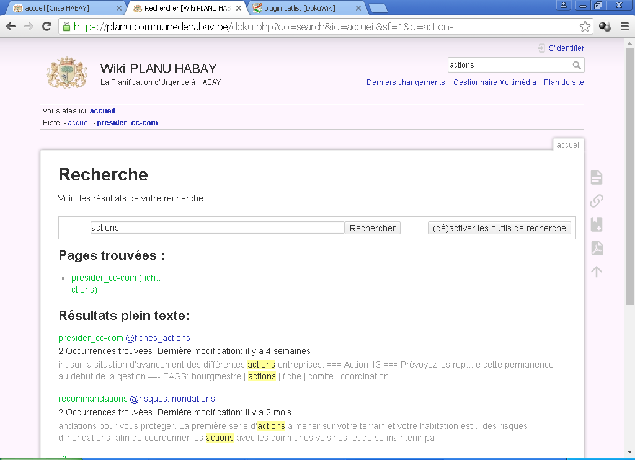The height and width of the screenshot is (460, 635).
Task: Open the browser user profile button
Action: tap(563, 6)
